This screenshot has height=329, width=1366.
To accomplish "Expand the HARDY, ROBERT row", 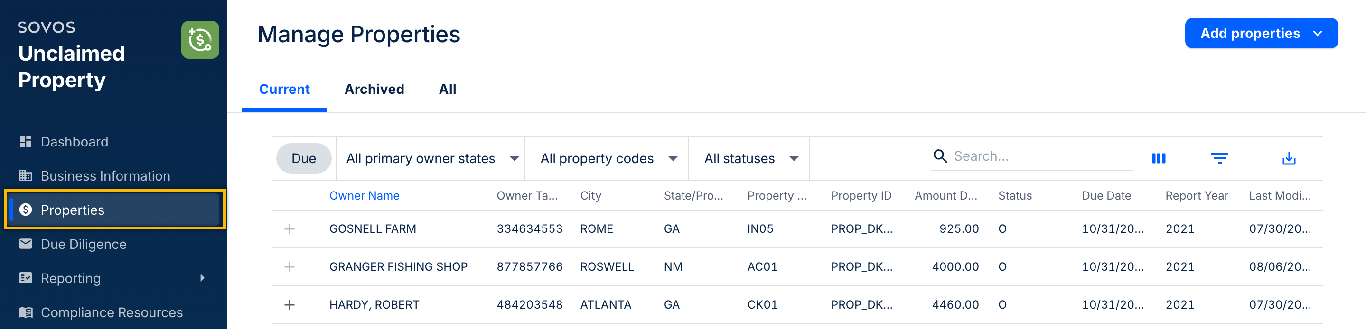I will tap(290, 305).
